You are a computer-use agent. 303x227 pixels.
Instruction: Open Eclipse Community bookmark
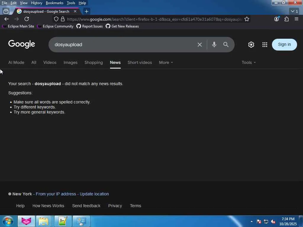(x=55, y=26)
